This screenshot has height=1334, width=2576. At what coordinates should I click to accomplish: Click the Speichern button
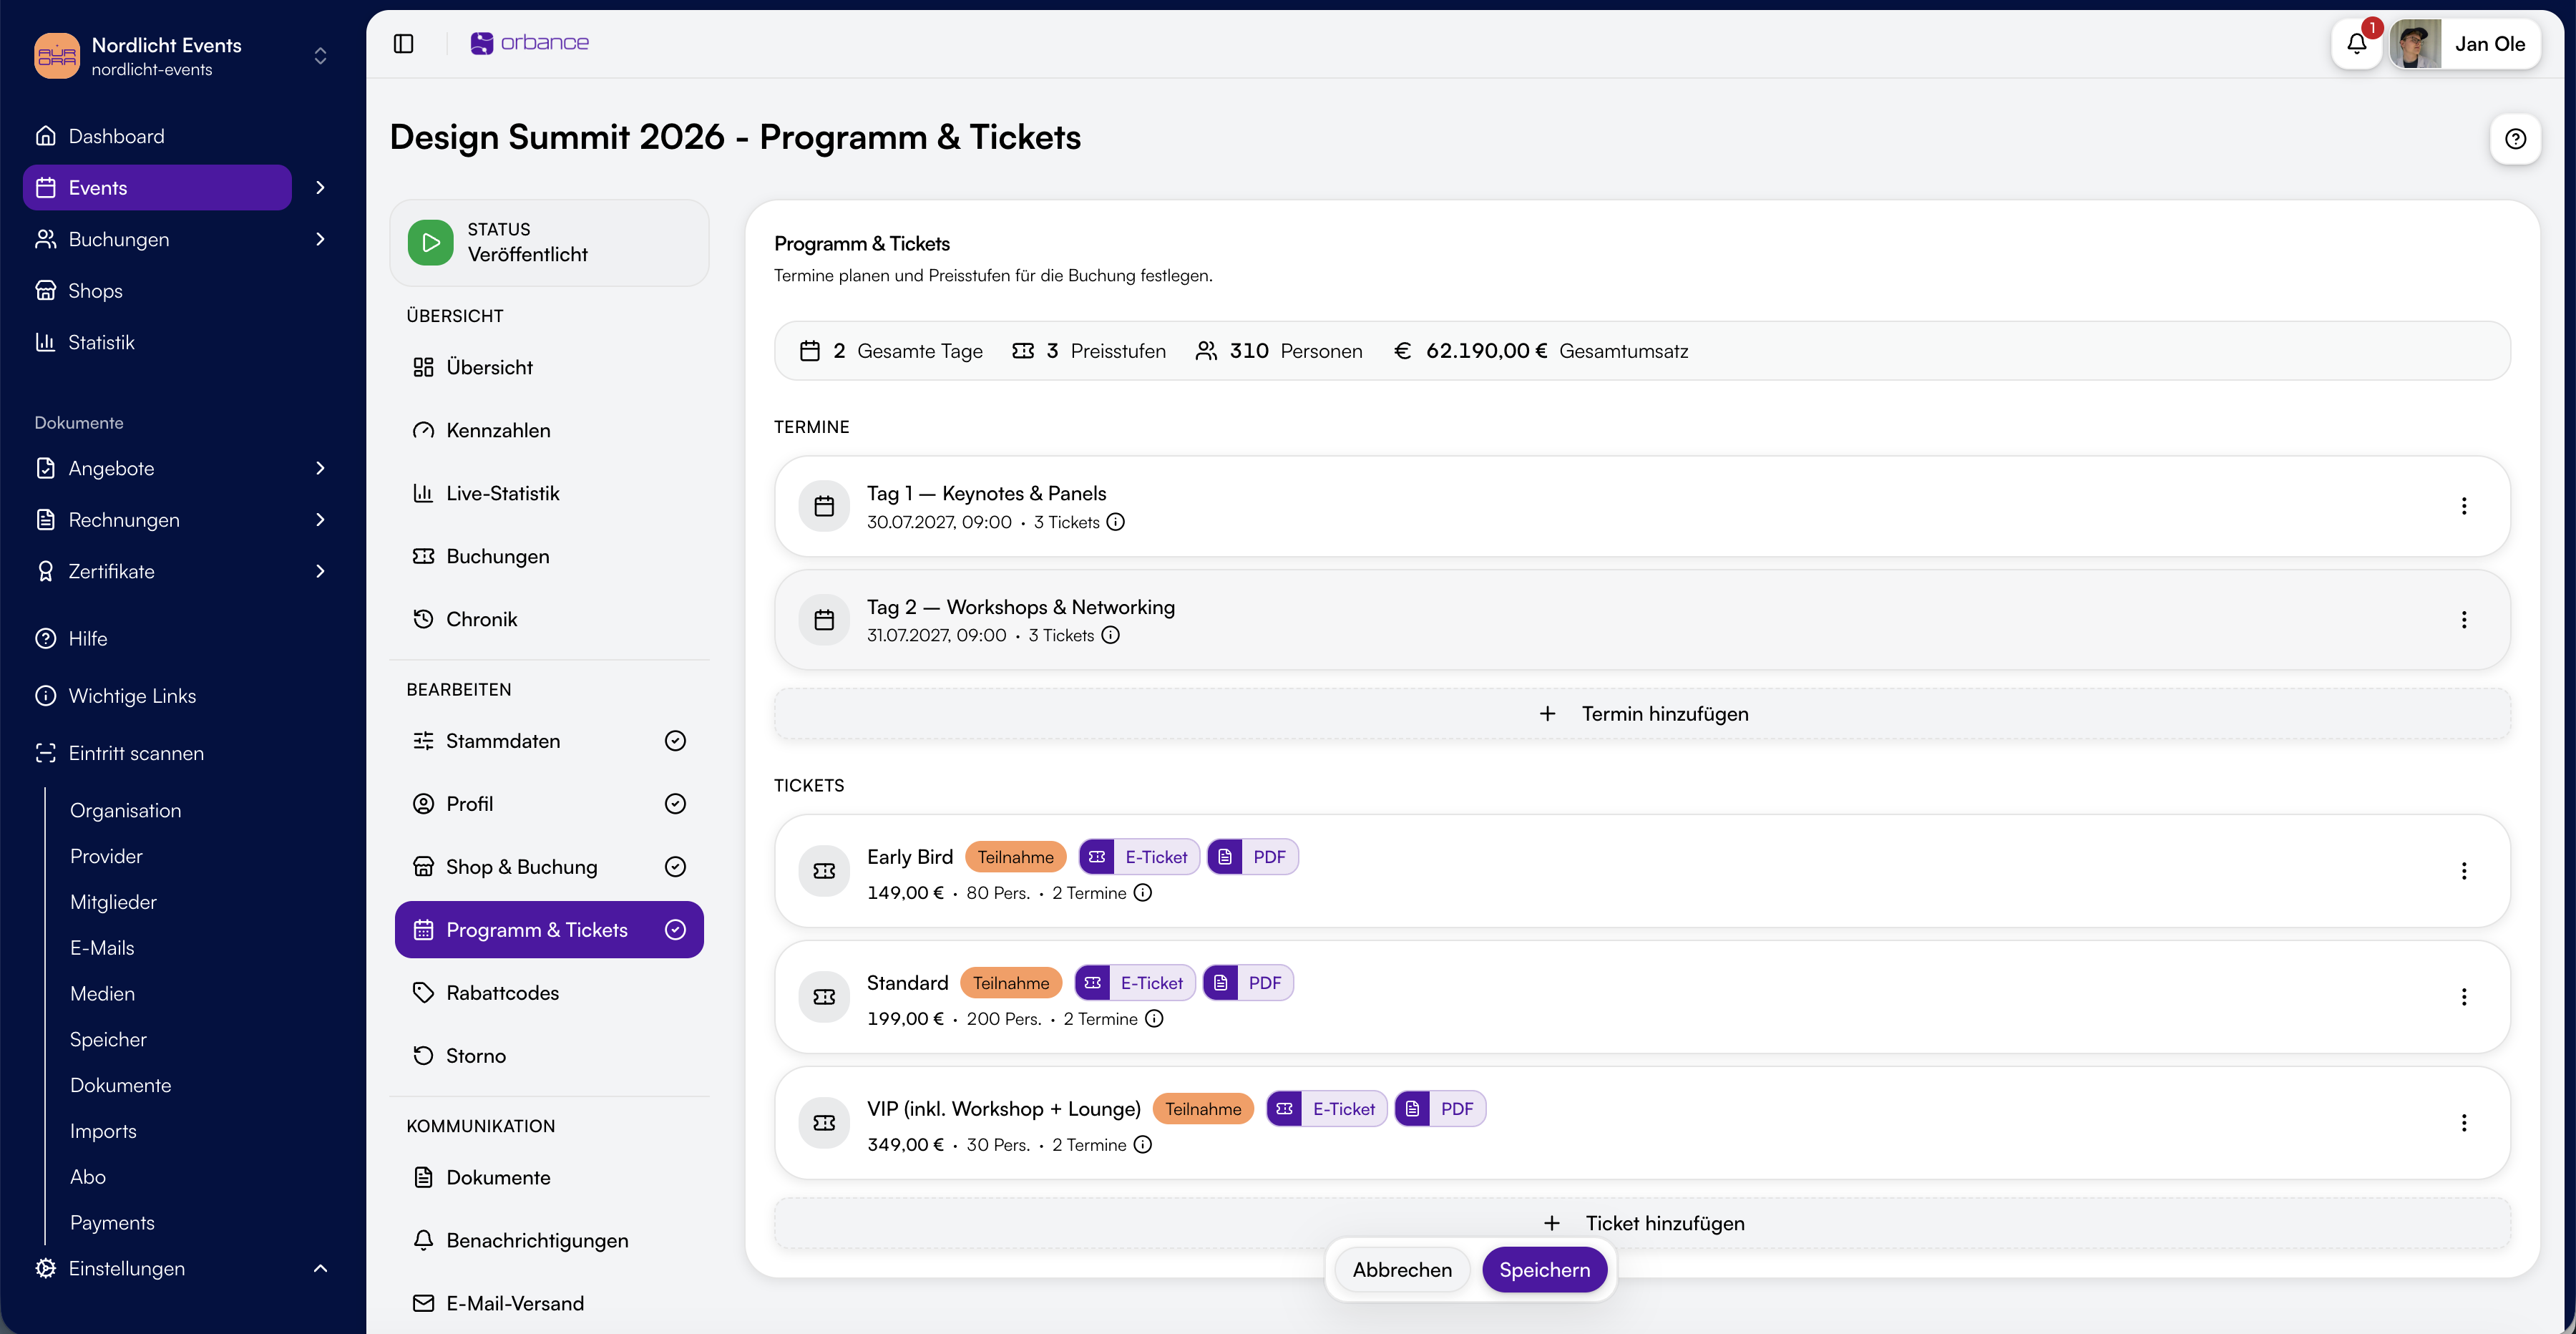pos(1544,1270)
